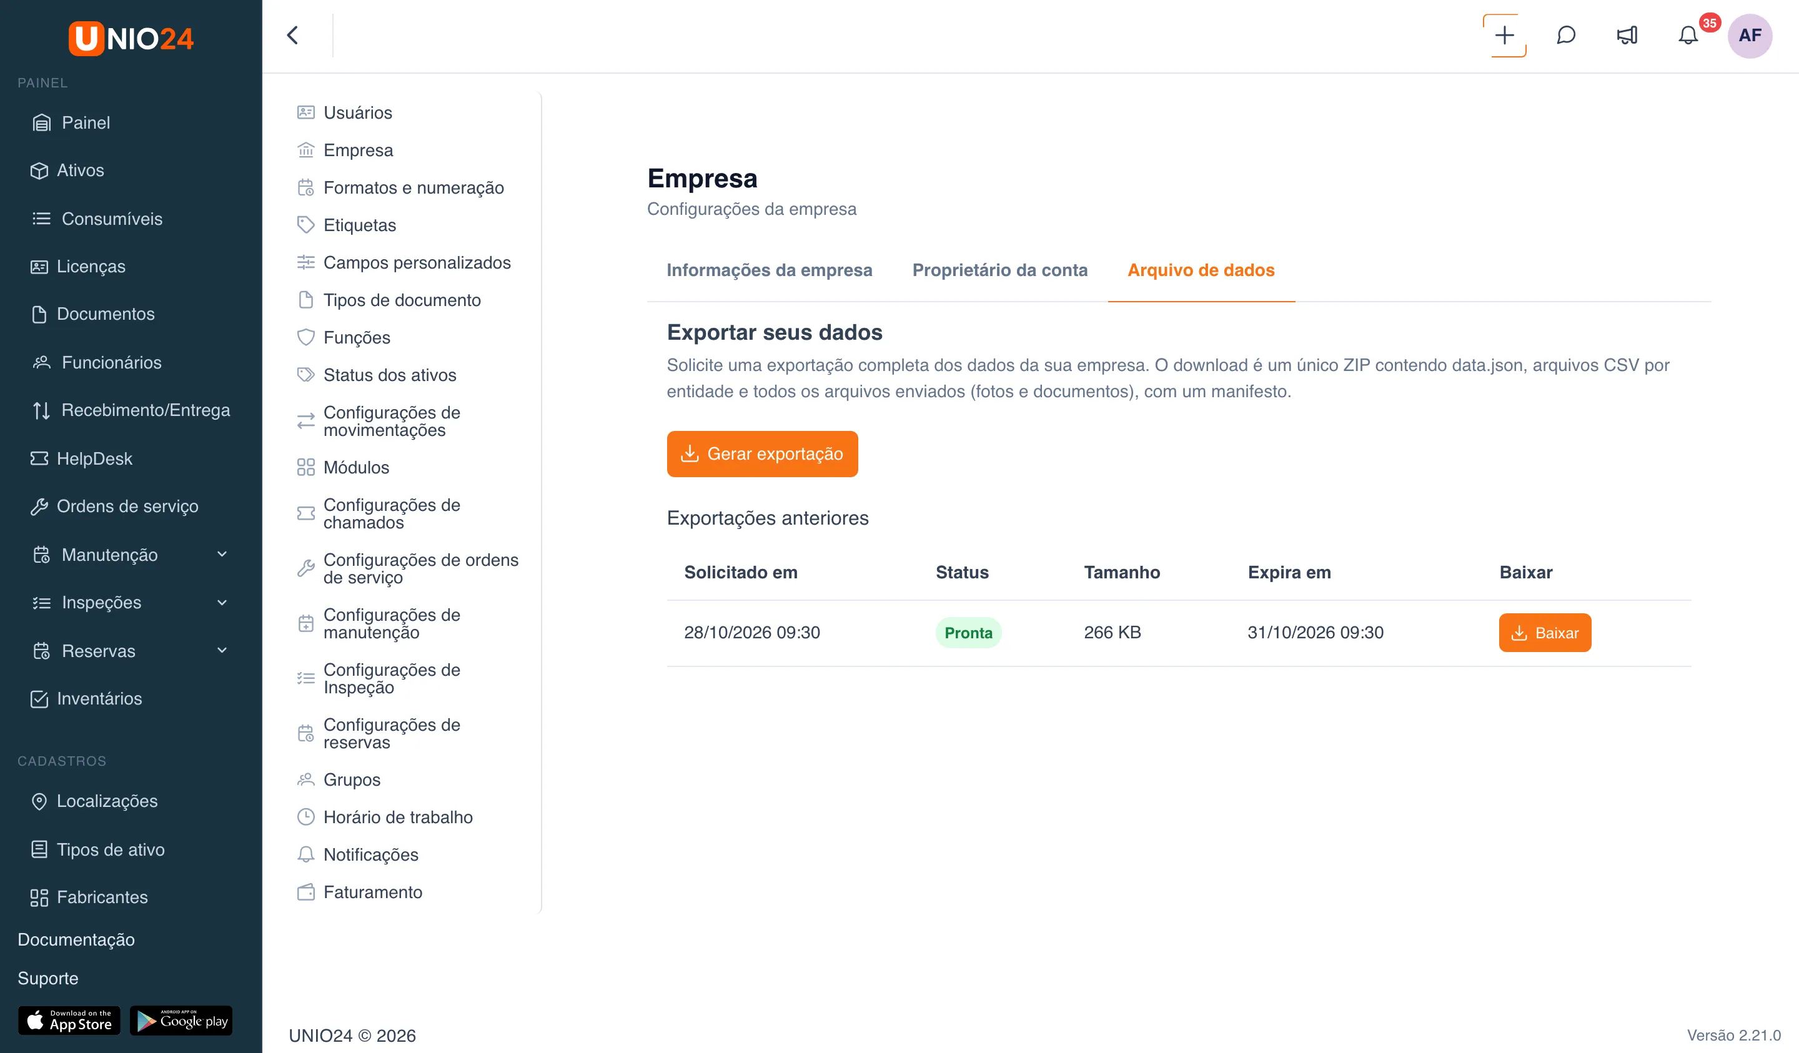The width and height of the screenshot is (1799, 1053).
Task: Switch to Informações da empresa tab
Action: coord(769,270)
